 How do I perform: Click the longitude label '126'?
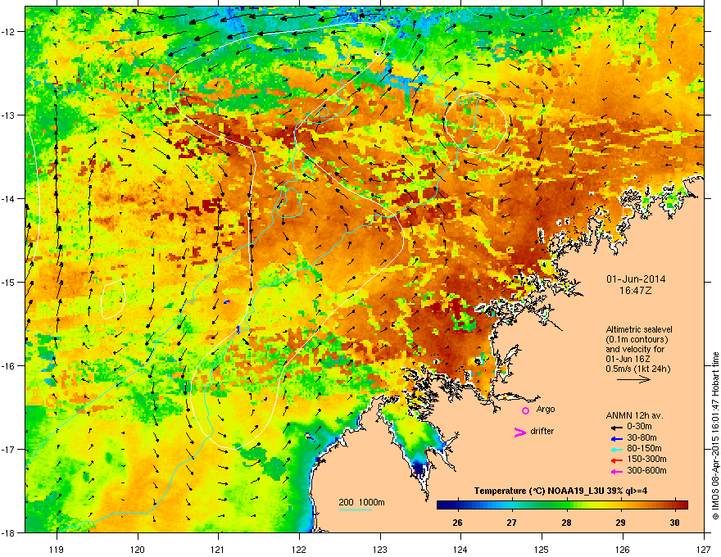[x=623, y=549]
